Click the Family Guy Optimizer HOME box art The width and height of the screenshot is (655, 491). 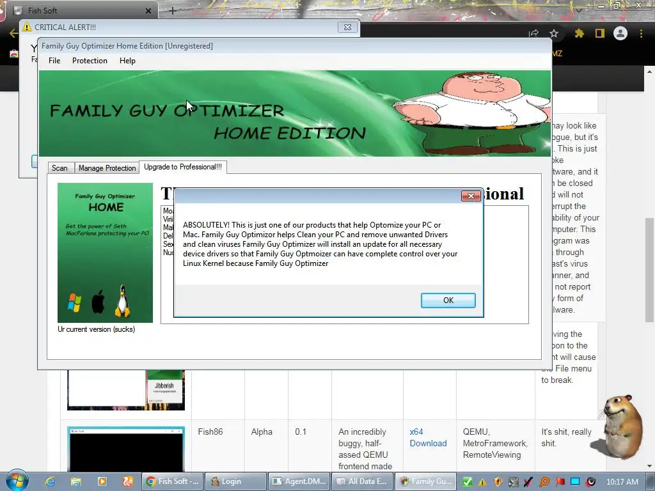pos(106,253)
